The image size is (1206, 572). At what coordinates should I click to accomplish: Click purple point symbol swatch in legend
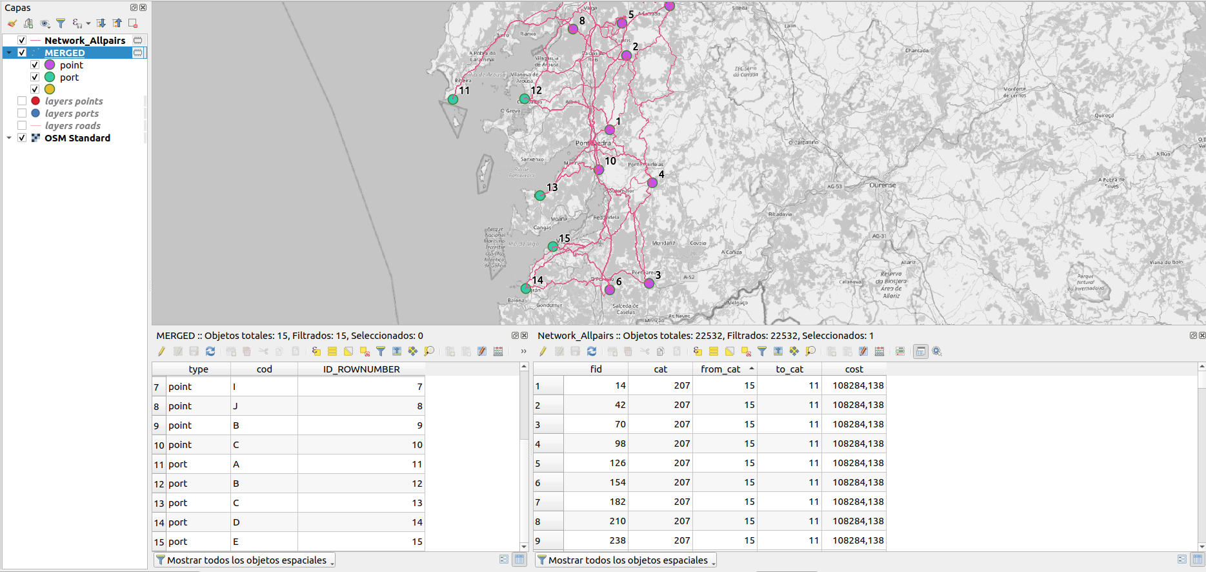click(x=50, y=65)
